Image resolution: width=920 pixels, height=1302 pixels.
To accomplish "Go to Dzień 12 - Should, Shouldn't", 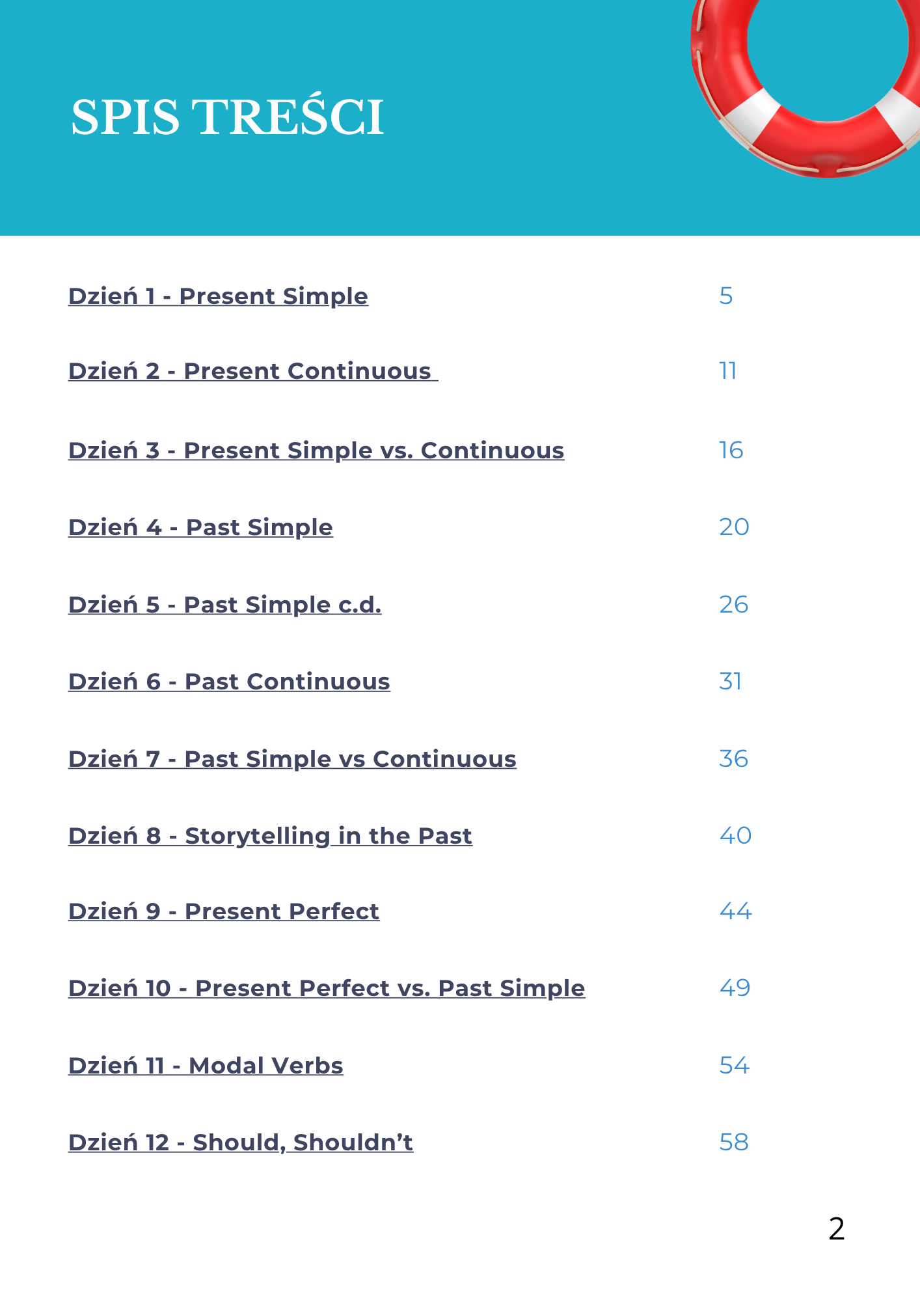I will (x=241, y=1143).
